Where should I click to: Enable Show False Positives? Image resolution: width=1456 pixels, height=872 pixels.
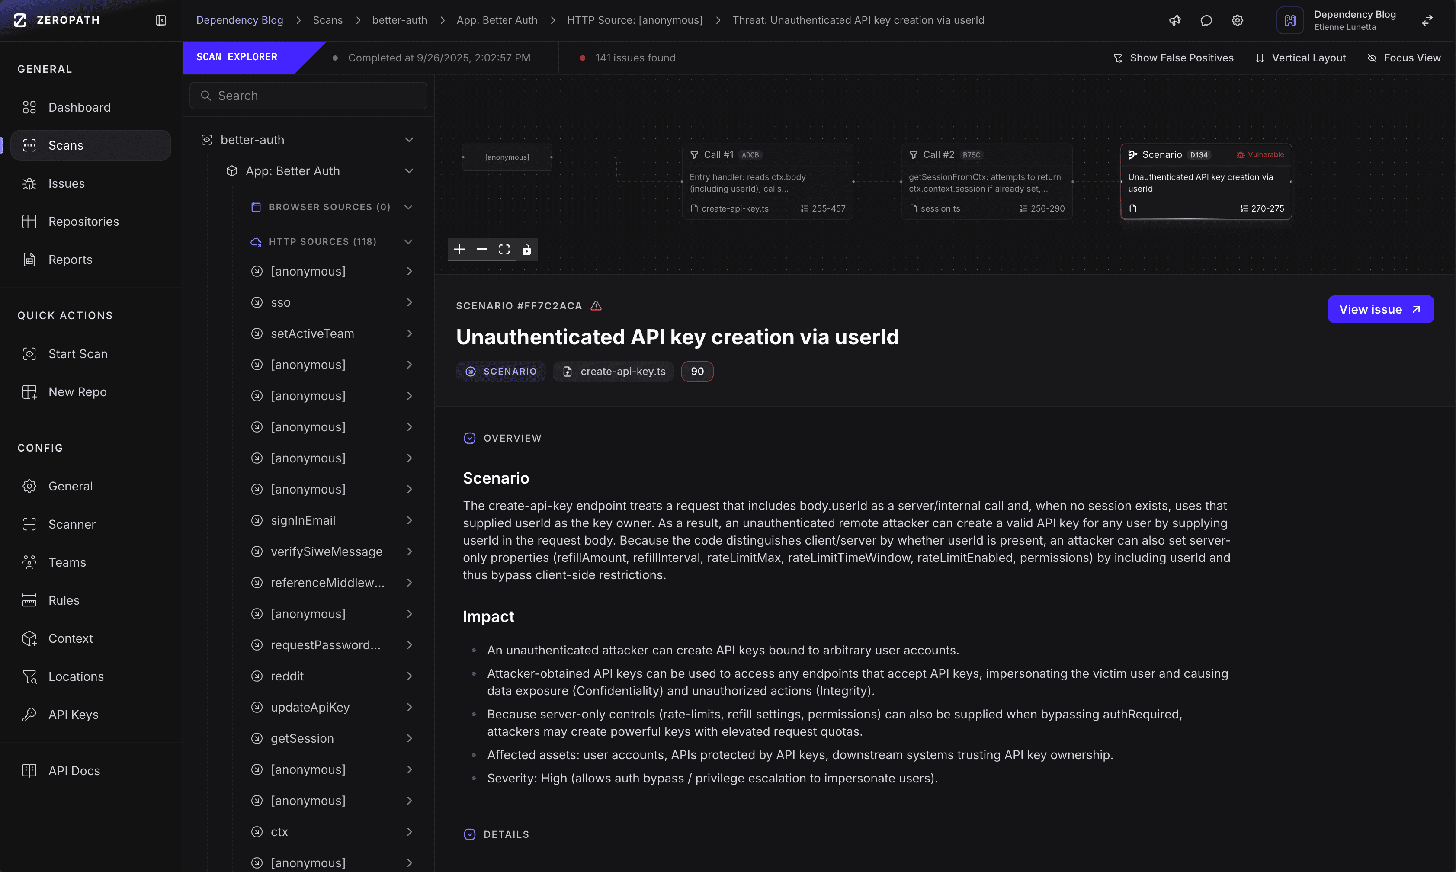tap(1173, 58)
